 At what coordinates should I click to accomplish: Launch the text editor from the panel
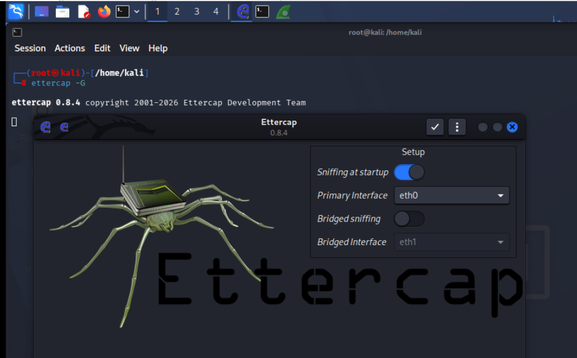[84, 12]
